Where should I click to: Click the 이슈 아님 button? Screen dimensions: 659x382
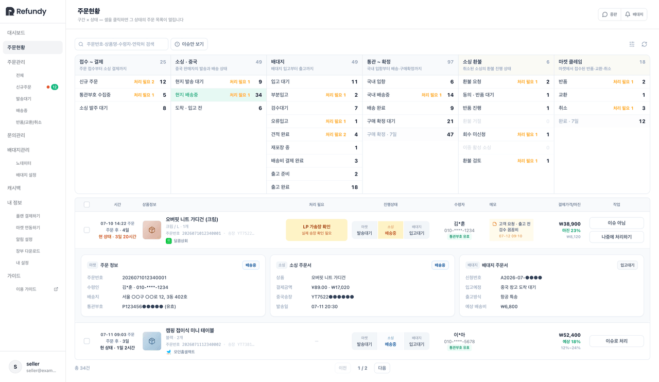point(617,223)
